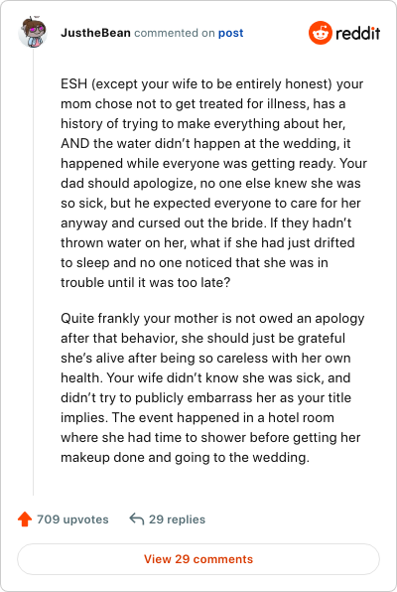Follow the blue "post" link
397x592 pixels.
click(231, 33)
